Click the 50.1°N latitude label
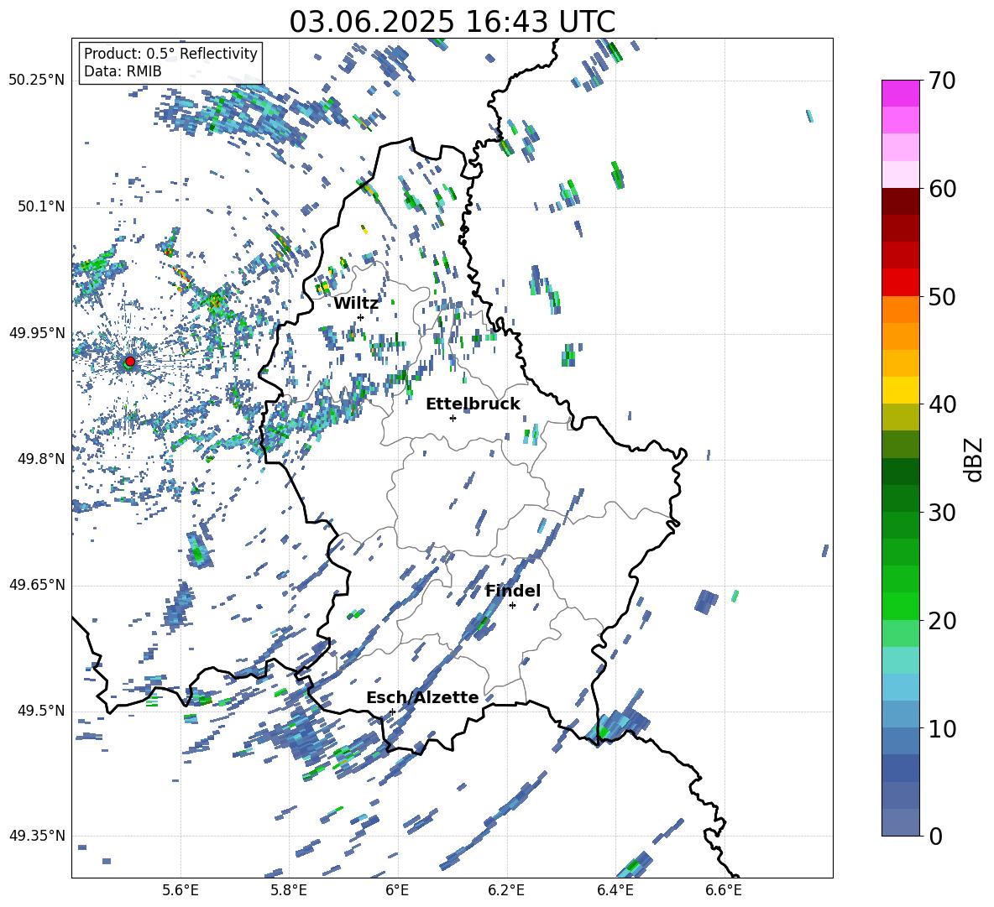This screenshot has height=907, width=994. point(40,206)
